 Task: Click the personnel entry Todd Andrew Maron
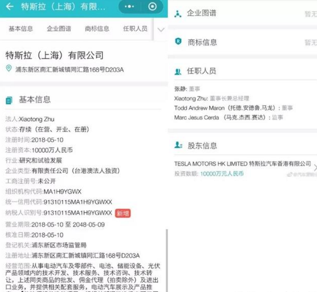pyautogui.click(x=233, y=108)
